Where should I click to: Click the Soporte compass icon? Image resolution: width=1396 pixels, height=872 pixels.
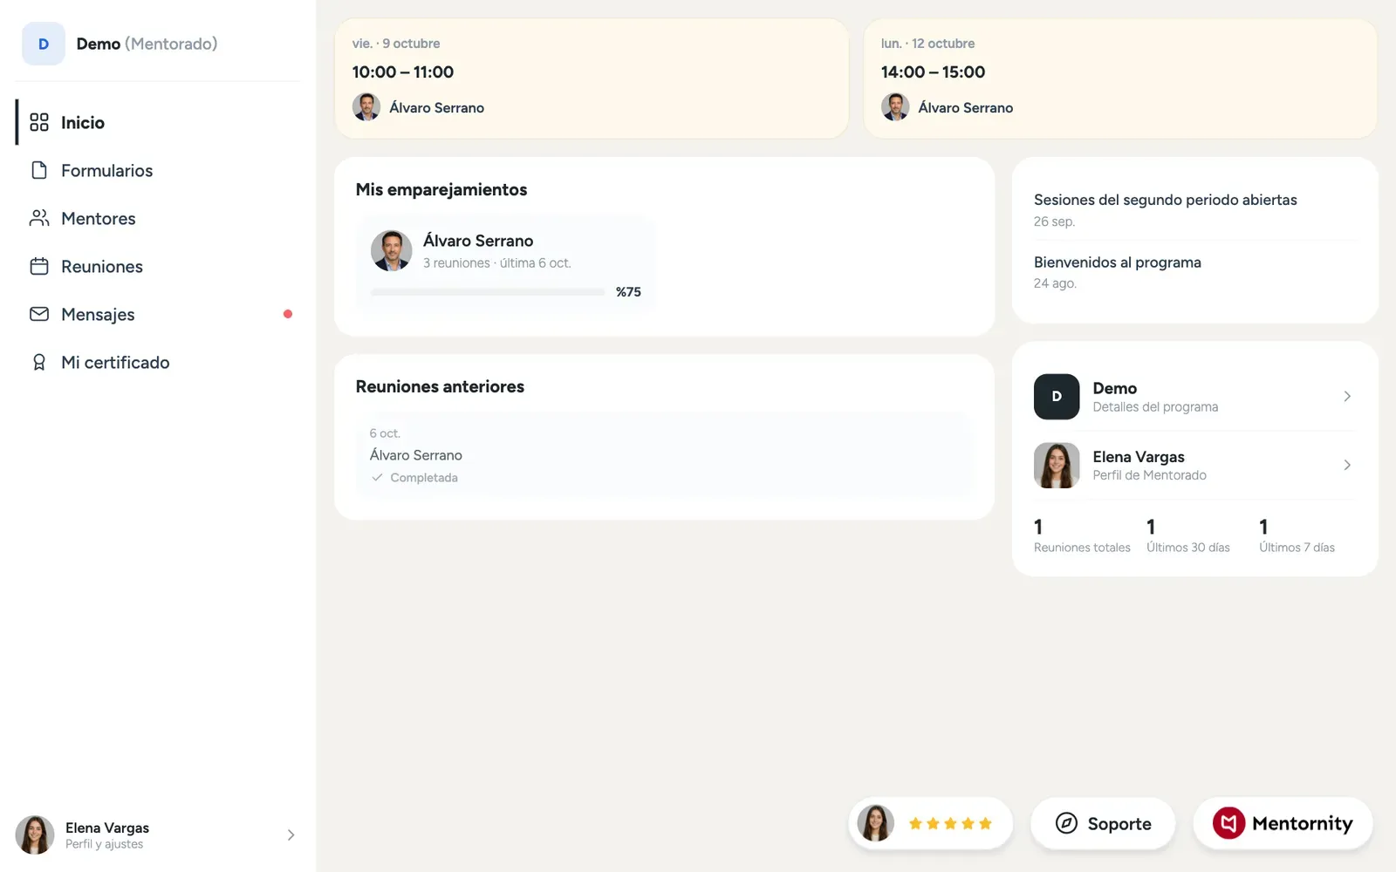point(1066,823)
